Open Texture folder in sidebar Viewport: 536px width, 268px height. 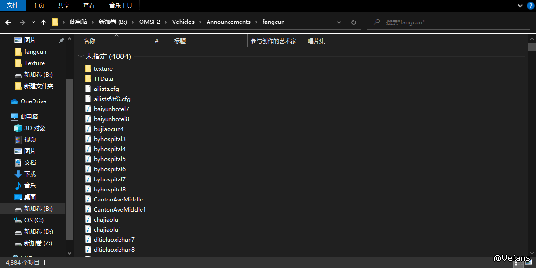point(34,63)
